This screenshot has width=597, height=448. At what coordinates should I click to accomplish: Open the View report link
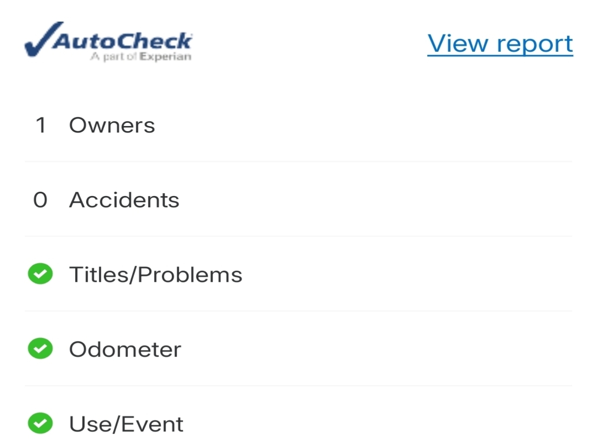click(x=500, y=44)
